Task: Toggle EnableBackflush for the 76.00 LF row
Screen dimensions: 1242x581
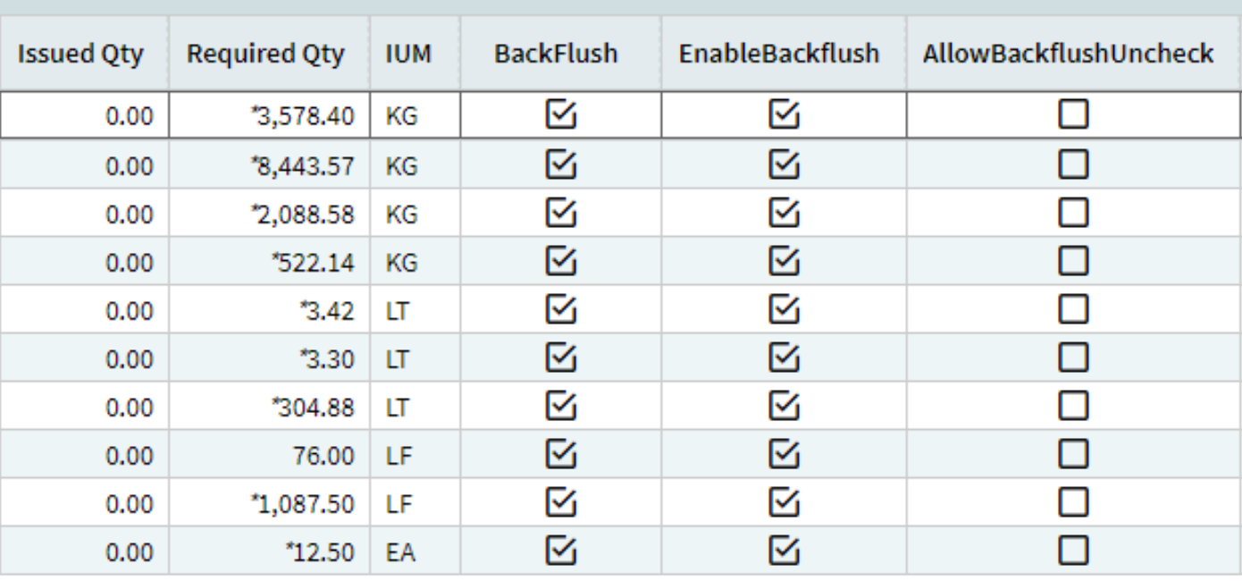Action: pyautogui.click(x=784, y=454)
